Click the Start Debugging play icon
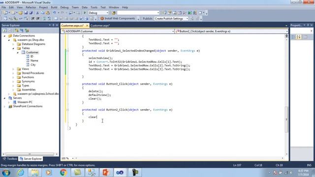This screenshot has width=315, height=177. tap(85, 13)
